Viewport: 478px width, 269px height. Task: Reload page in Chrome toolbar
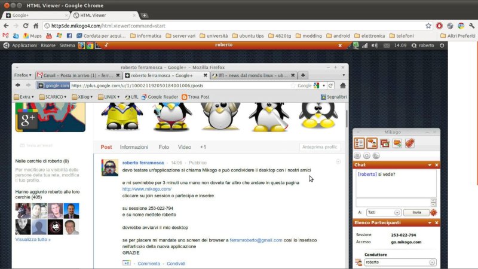pyautogui.click(x=26, y=26)
